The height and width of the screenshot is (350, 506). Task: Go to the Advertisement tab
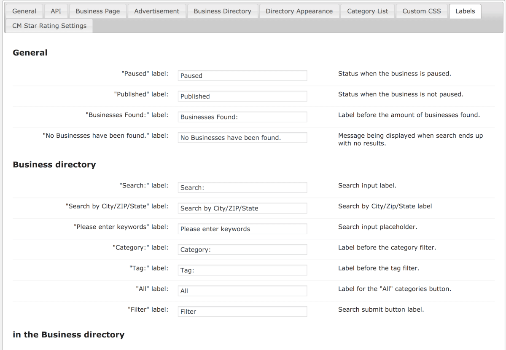click(156, 11)
